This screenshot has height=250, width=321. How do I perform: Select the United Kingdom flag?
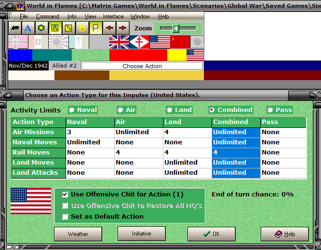pyautogui.click(x=119, y=42)
